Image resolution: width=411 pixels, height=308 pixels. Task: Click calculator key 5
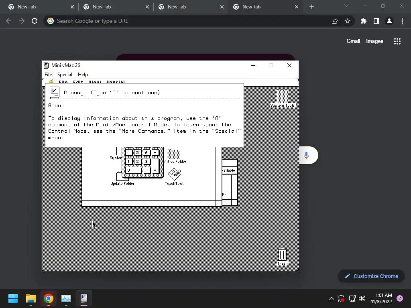pos(137,152)
